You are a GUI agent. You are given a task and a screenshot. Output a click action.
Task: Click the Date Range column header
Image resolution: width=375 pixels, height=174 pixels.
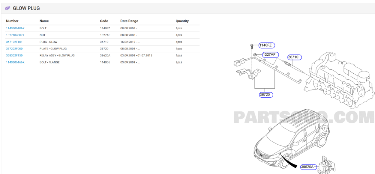(x=129, y=21)
